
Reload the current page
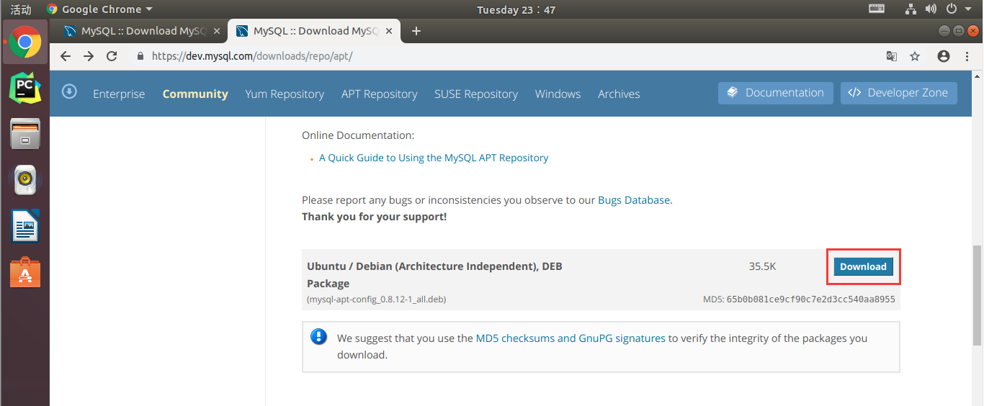112,56
